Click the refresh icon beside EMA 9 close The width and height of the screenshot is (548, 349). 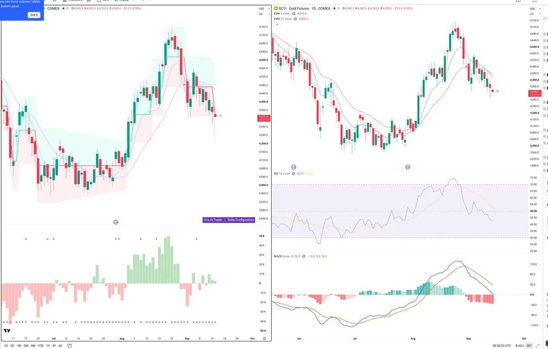tap(294, 14)
